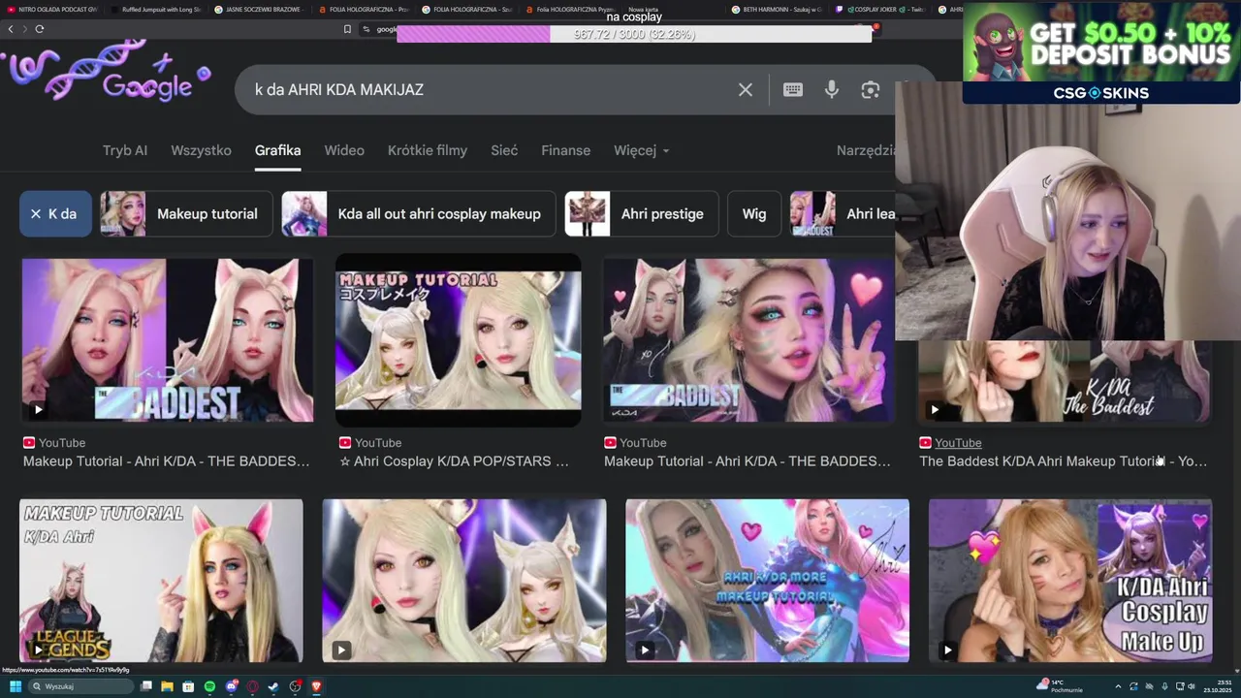Open the on-screen keyboard icon in search bar
This screenshot has width=1241, height=698.
[x=792, y=89]
